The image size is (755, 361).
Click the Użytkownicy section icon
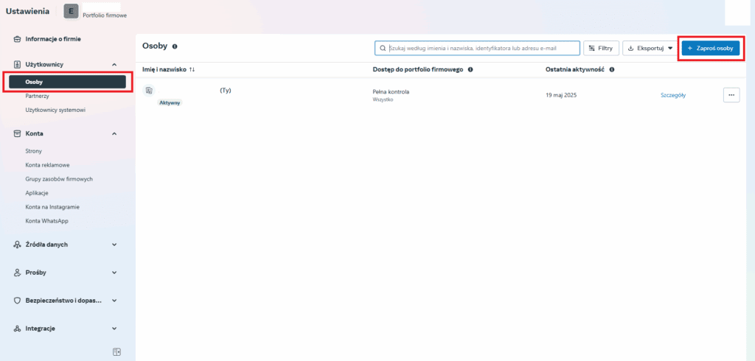point(17,64)
